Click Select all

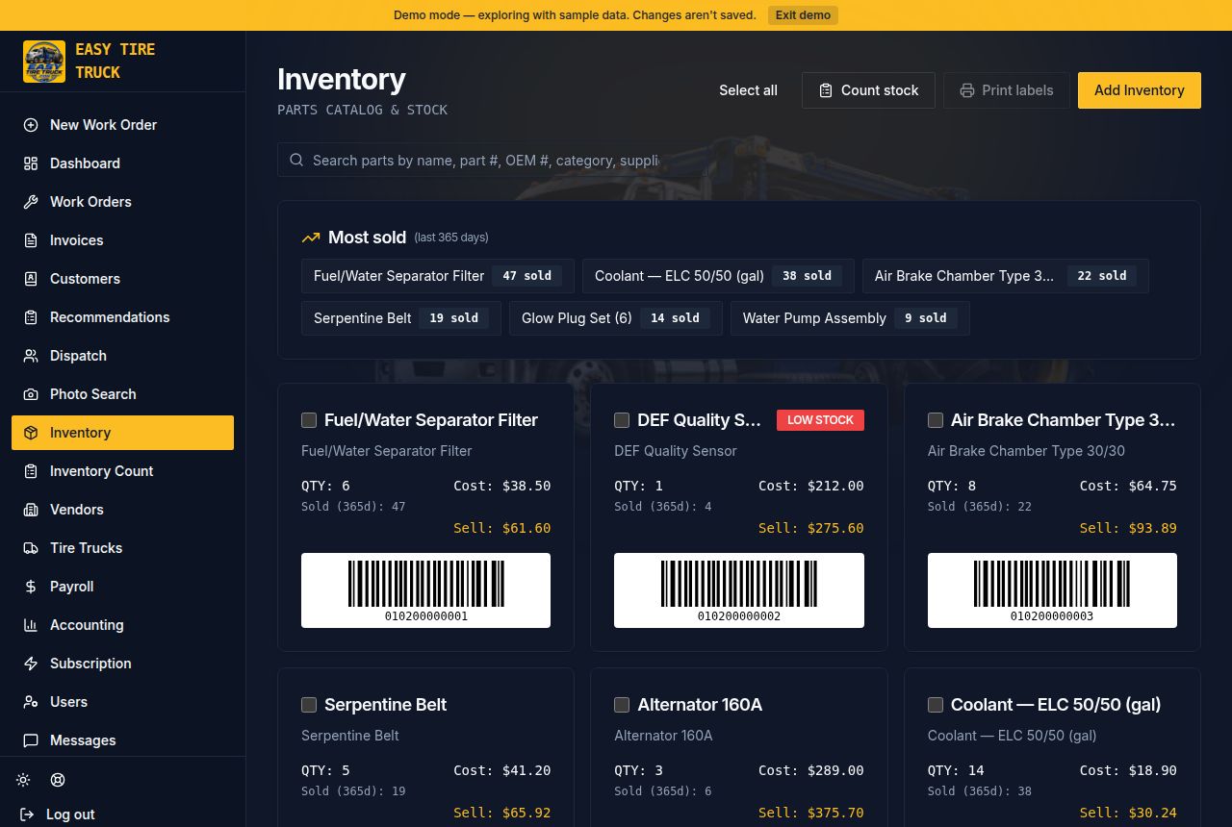(748, 90)
